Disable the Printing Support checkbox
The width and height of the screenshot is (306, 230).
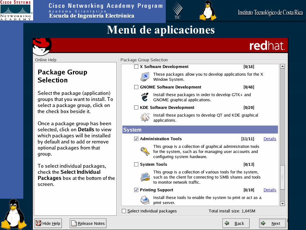click(136, 190)
